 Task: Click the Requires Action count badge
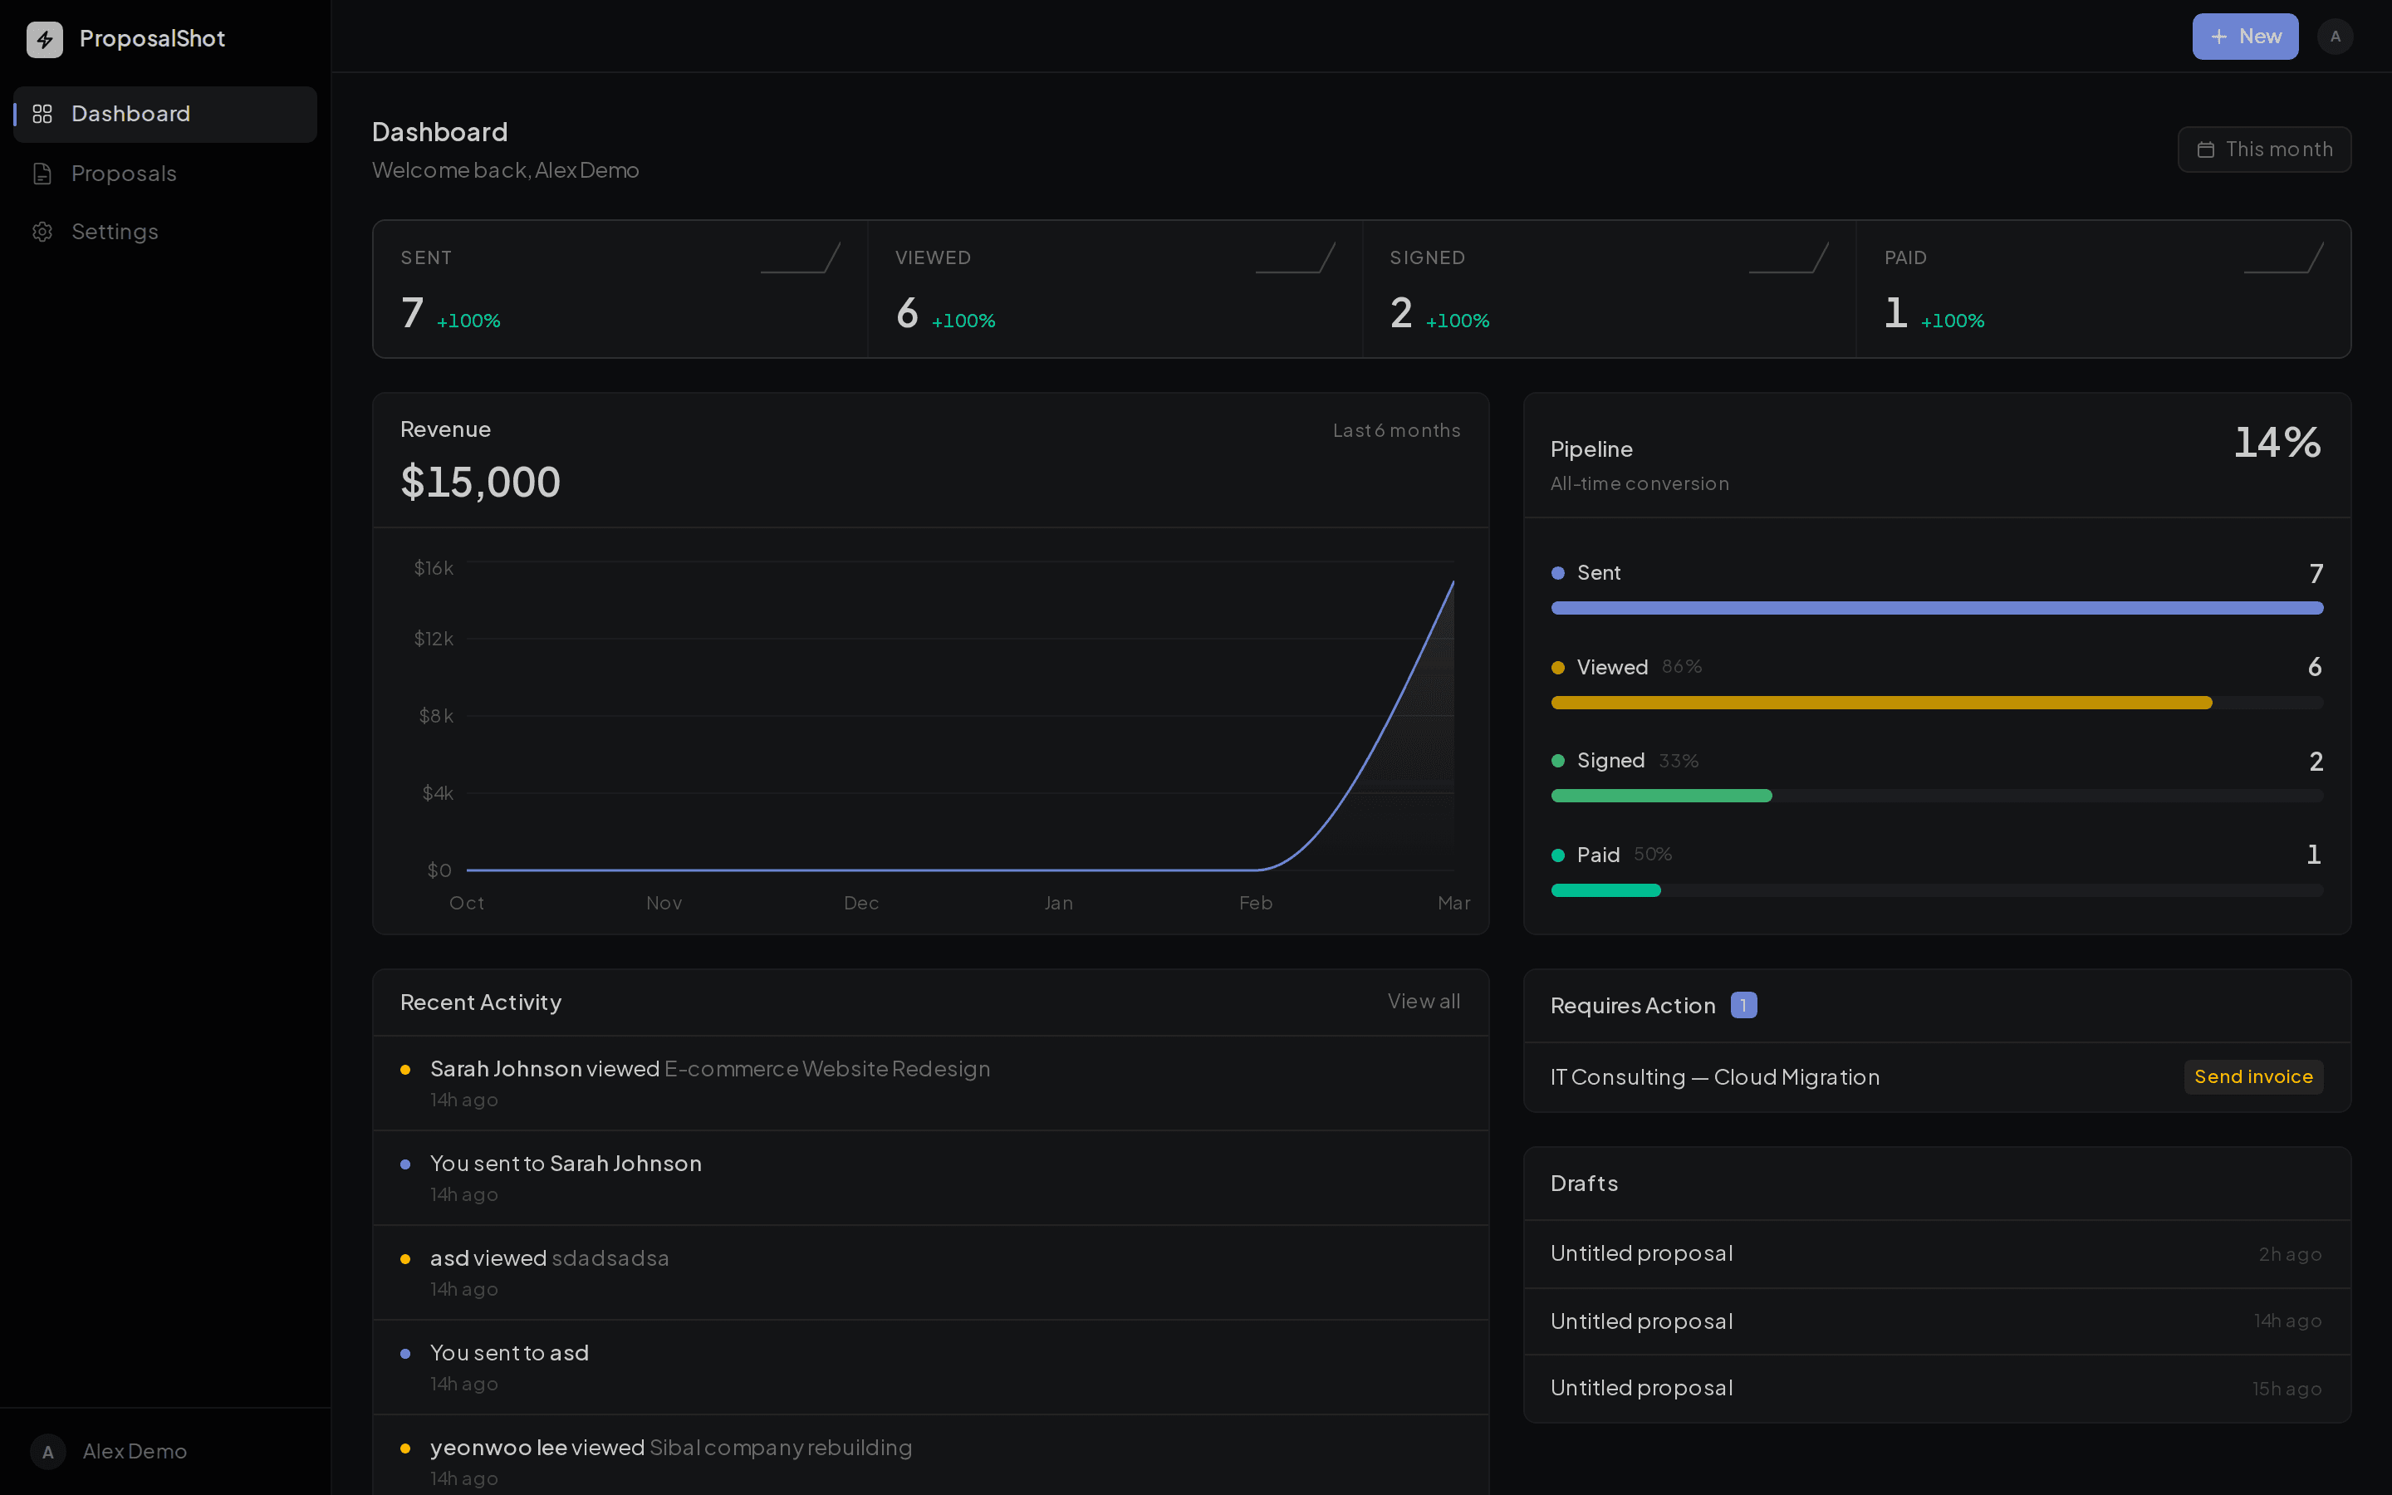[x=1743, y=1005]
